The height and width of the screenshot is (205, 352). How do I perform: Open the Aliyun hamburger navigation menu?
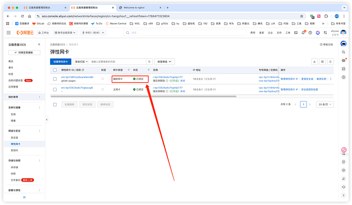(x=9, y=33)
